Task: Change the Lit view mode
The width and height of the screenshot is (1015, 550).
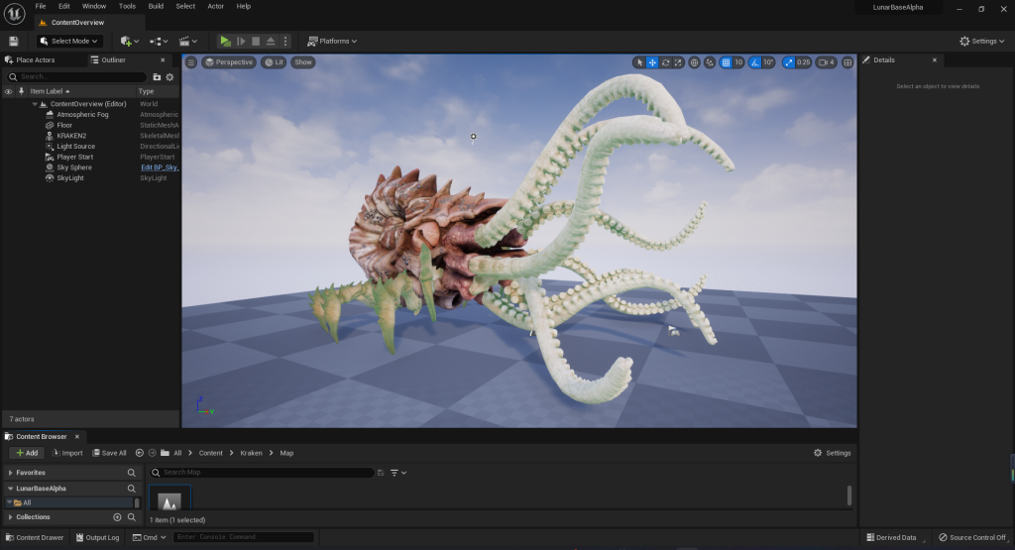Action: pos(274,62)
